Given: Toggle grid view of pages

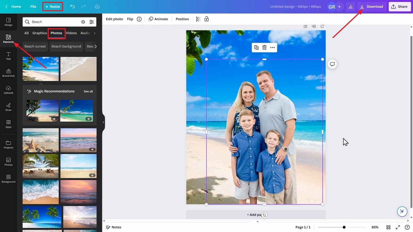Looking at the screenshot, I should (x=388, y=227).
